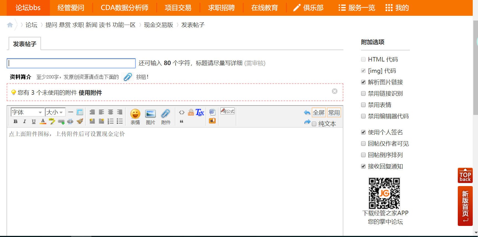Insert a numbered list
Screen dimensions: 478x237
pos(111,121)
